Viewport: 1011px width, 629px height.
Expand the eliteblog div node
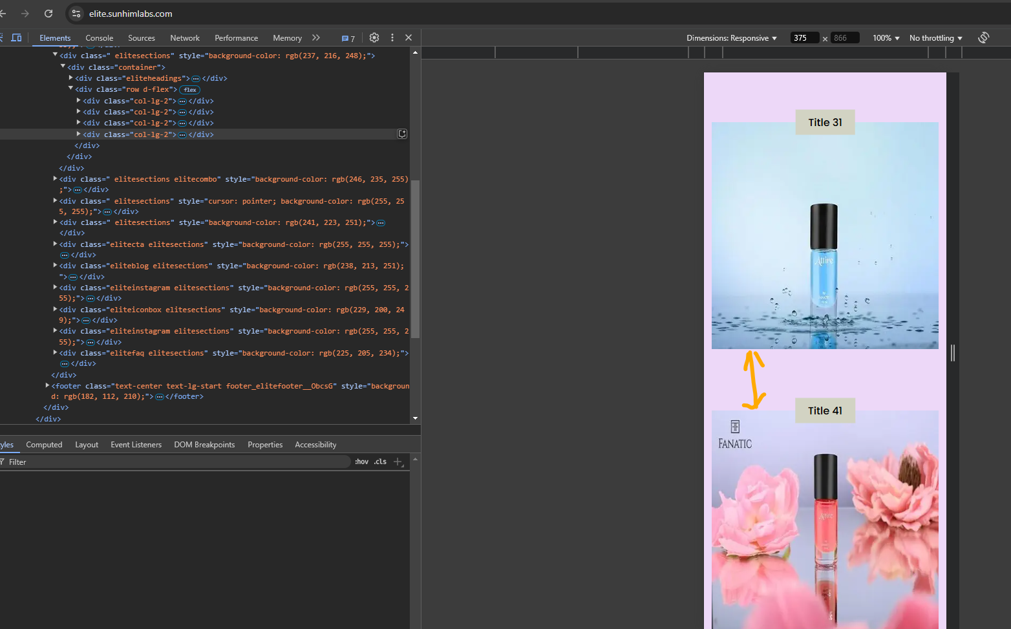55,265
